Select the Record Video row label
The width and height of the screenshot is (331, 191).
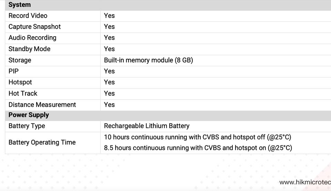tap(28, 16)
